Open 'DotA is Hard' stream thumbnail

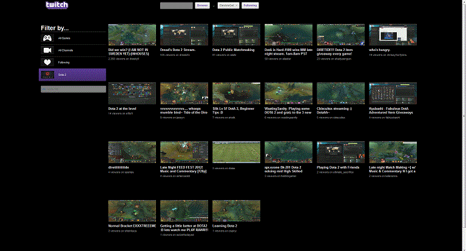click(x=288, y=35)
